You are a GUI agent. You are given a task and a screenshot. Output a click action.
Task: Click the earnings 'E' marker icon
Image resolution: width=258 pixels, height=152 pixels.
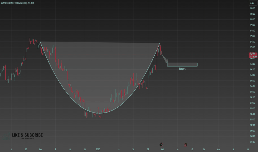(x=185, y=145)
